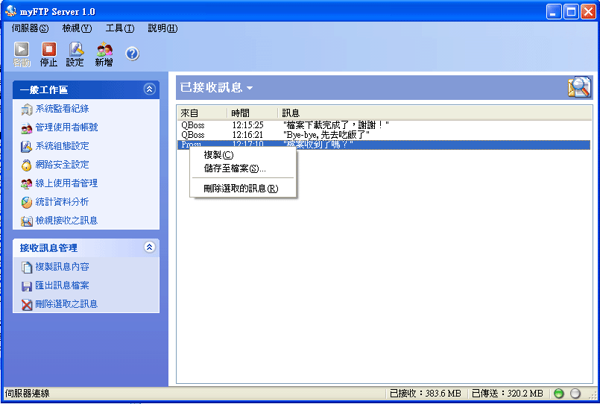Sort by the 時間 column header
The image size is (600, 404).
253,113
